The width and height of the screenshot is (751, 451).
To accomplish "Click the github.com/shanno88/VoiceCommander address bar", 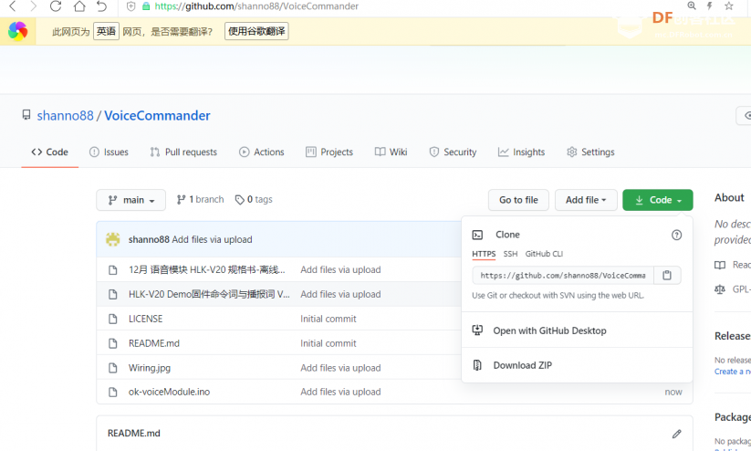I will [x=256, y=6].
